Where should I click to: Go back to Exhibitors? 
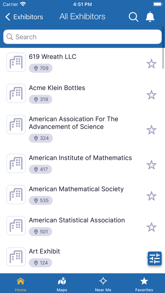click(24, 17)
